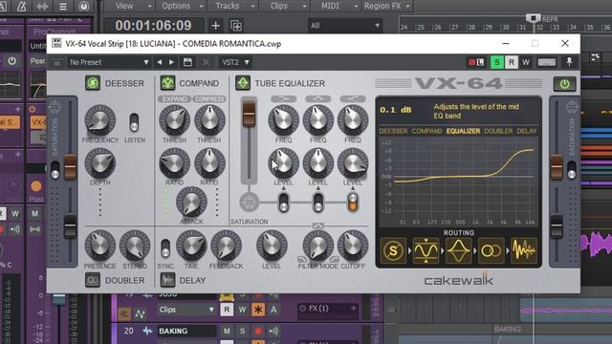This screenshot has height=344, width=612.
Task: Flip the Deesser Listen switch
Action: click(x=134, y=122)
